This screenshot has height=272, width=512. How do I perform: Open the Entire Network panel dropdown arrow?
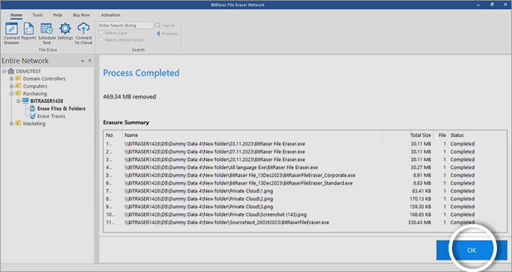[83, 61]
